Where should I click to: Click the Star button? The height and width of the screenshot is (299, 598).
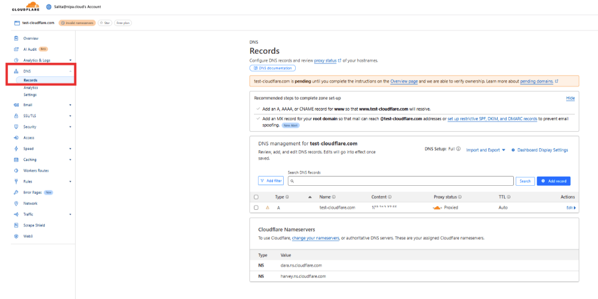pyautogui.click(x=104, y=23)
